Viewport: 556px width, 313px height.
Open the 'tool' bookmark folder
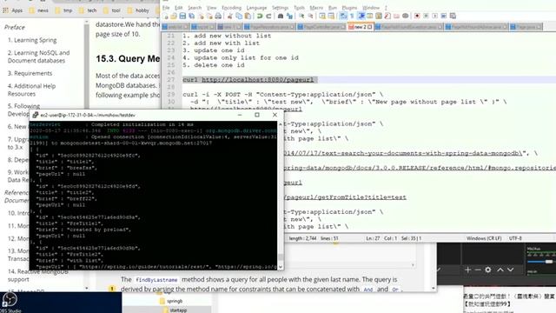[x=112, y=10]
